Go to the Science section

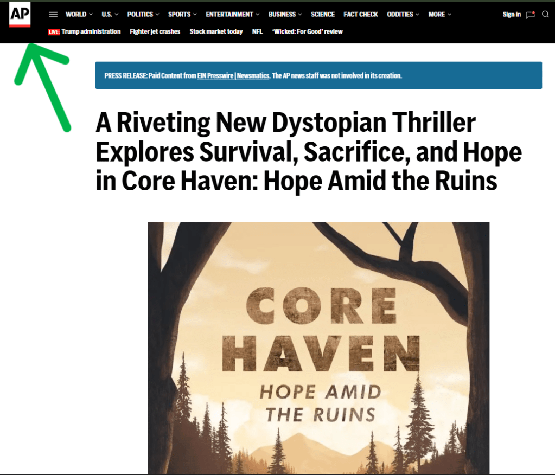(x=323, y=15)
